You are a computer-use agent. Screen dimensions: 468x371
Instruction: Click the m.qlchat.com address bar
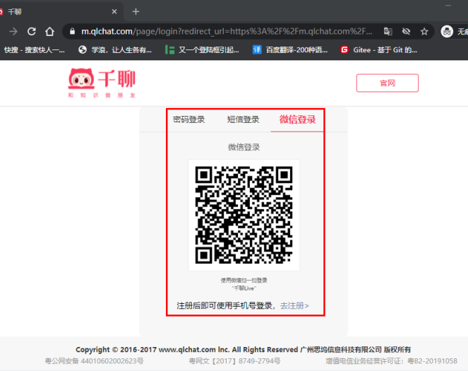coord(227,31)
